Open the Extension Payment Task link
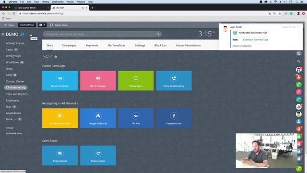This screenshot has width=307, height=173. pyautogui.click(x=256, y=39)
